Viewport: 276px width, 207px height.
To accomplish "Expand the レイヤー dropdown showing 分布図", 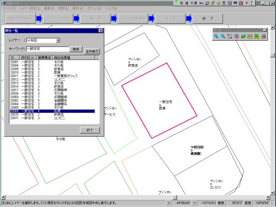I will (x=58, y=41).
